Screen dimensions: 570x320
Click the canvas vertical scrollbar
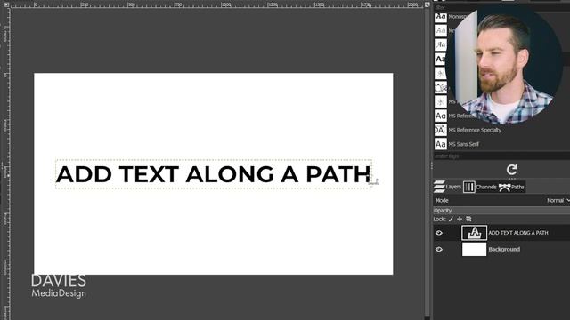click(x=427, y=164)
